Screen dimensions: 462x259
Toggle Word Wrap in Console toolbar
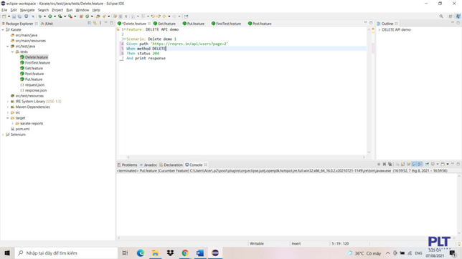[x=408, y=164]
